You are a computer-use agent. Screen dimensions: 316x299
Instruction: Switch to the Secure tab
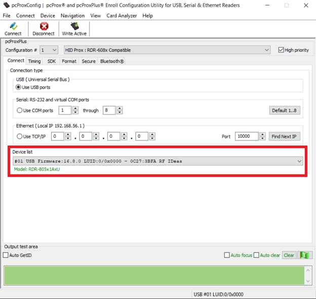click(x=89, y=61)
